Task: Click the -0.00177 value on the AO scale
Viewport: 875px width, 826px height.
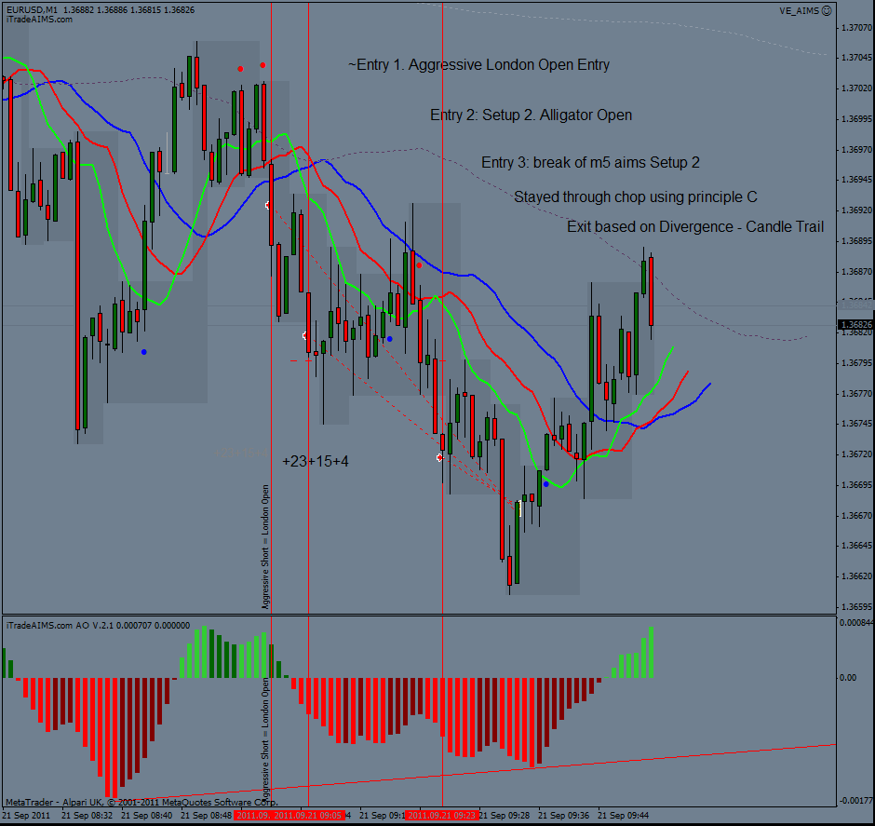Action: pos(856,800)
